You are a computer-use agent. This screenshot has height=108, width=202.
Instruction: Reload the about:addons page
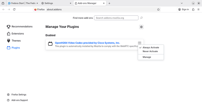pyautogui.click(x=14, y=9)
